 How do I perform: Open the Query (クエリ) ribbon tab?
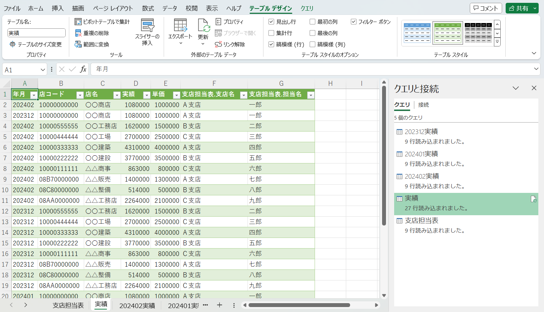point(307,8)
